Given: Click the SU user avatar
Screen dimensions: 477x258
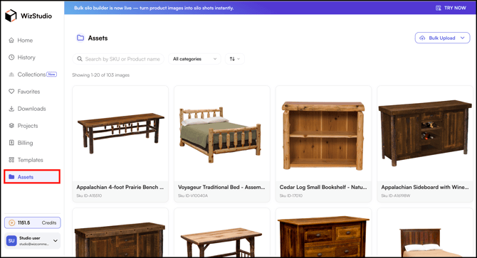Looking at the screenshot, I should tap(11, 241).
